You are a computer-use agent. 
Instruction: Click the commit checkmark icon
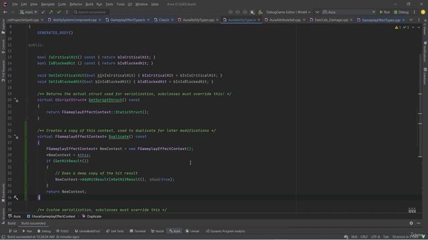(x=59, y=12)
